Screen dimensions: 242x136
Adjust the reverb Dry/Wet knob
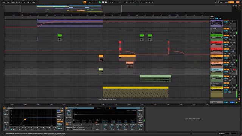pyautogui.click(x=140, y=127)
